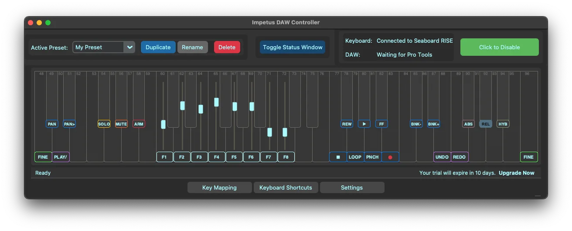This screenshot has height=231, width=572.
Task: Click the UNDO key label
Action: pos(442,157)
